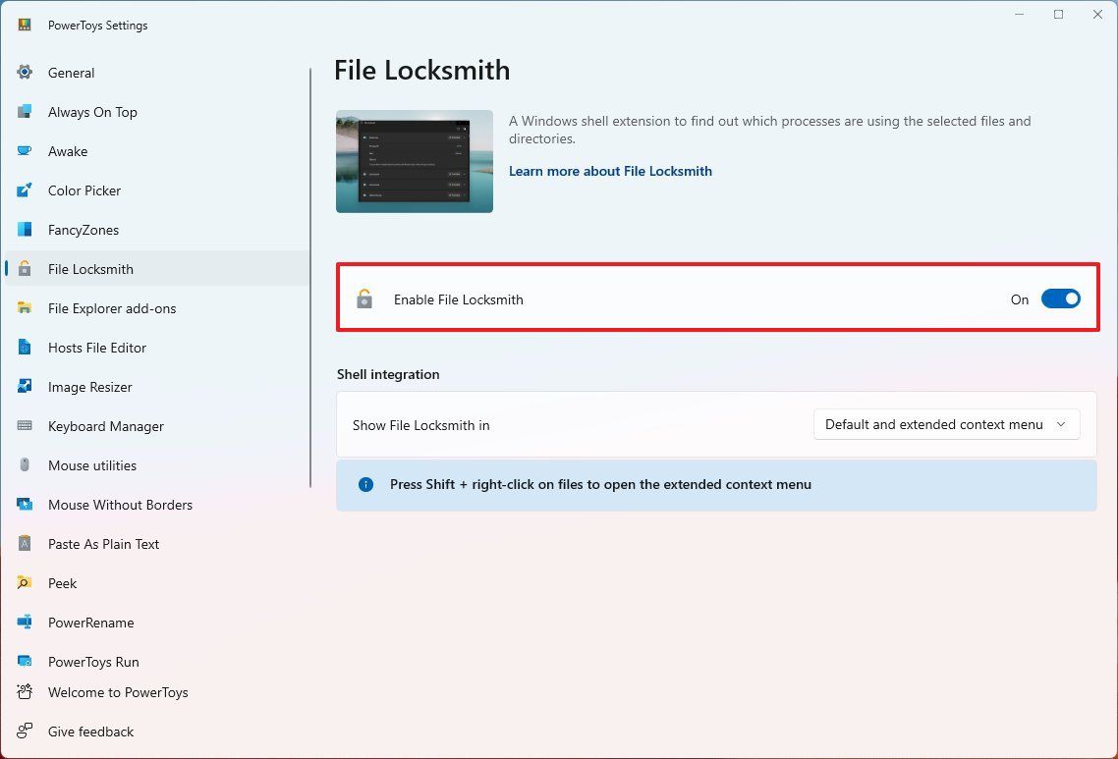Click the padlock icon beside Enable File Locksmith
The image size is (1118, 759).
pos(364,298)
